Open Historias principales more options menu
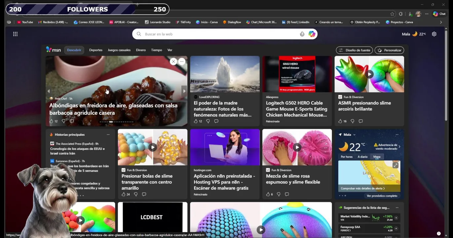This screenshot has height=238, width=453. [x=108, y=135]
